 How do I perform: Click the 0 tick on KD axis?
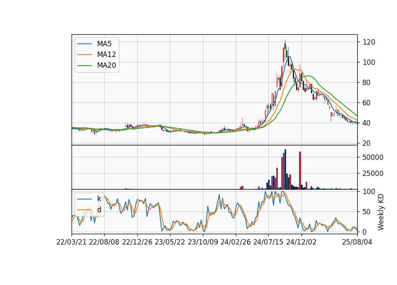tap(365, 232)
